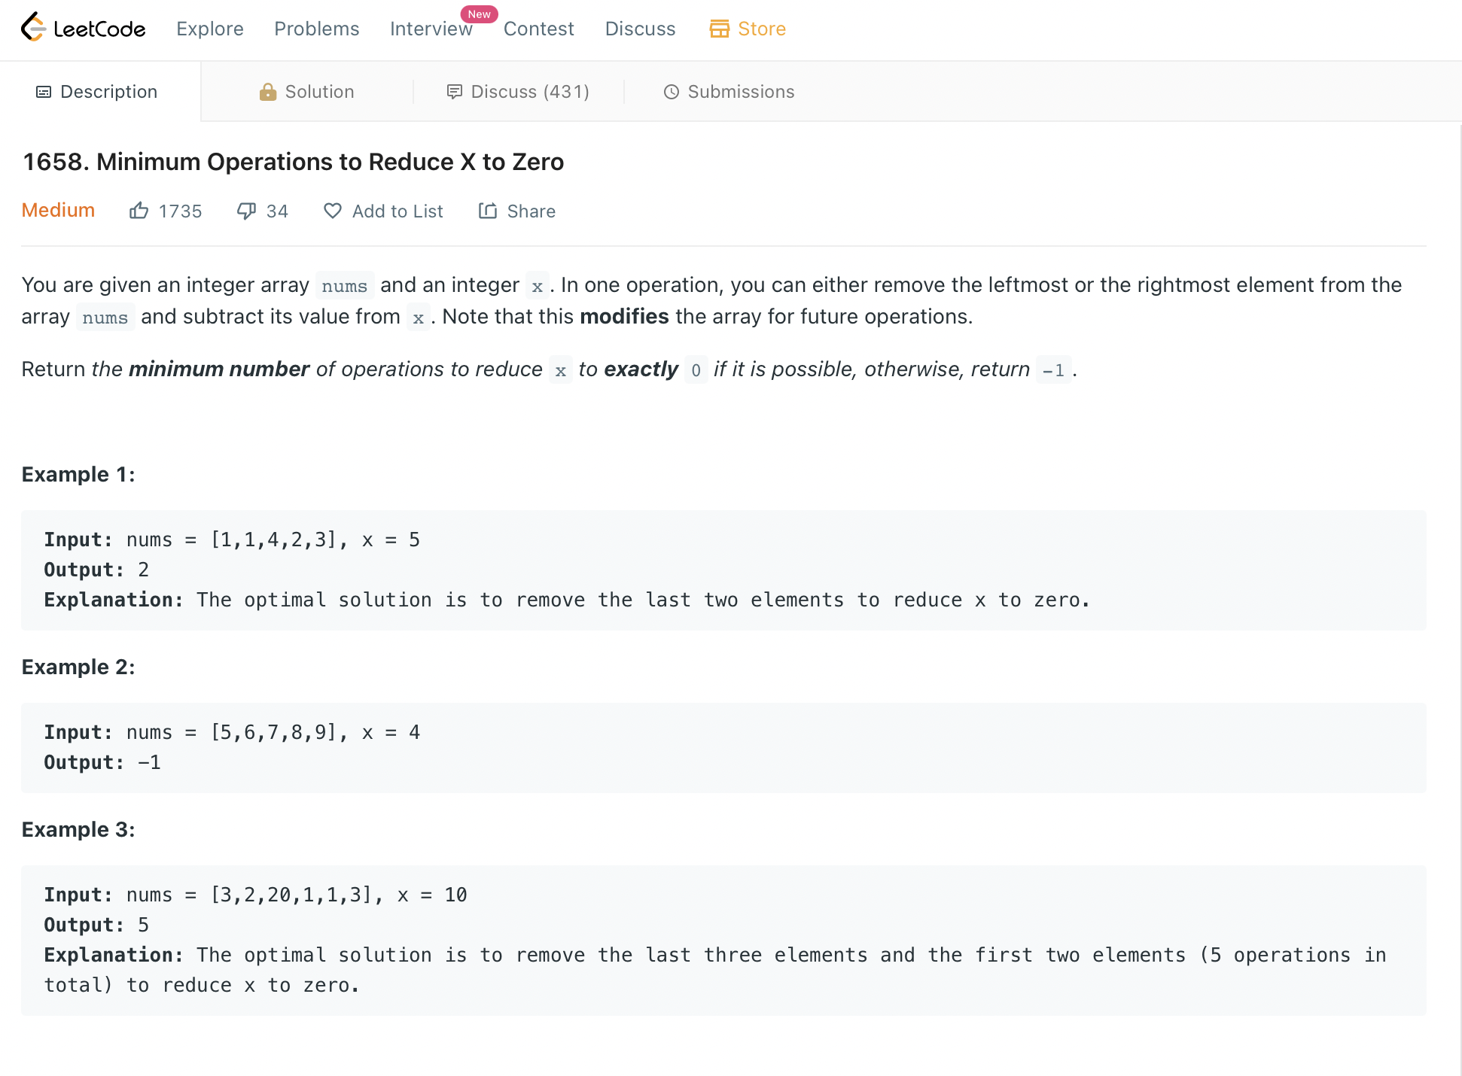Click the clock icon beside Submissions
Viewport: 1462px width, 1076px height.
[x=671, y=92]
